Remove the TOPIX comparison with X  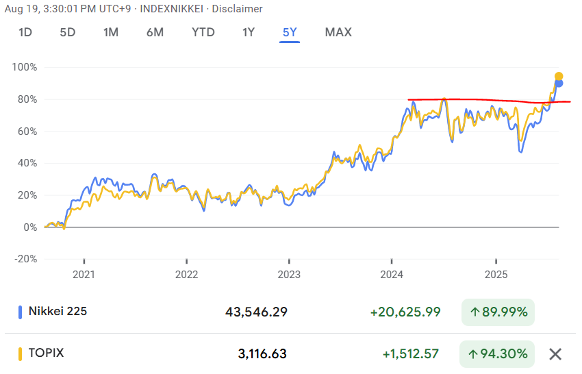[x=555, y=354]
